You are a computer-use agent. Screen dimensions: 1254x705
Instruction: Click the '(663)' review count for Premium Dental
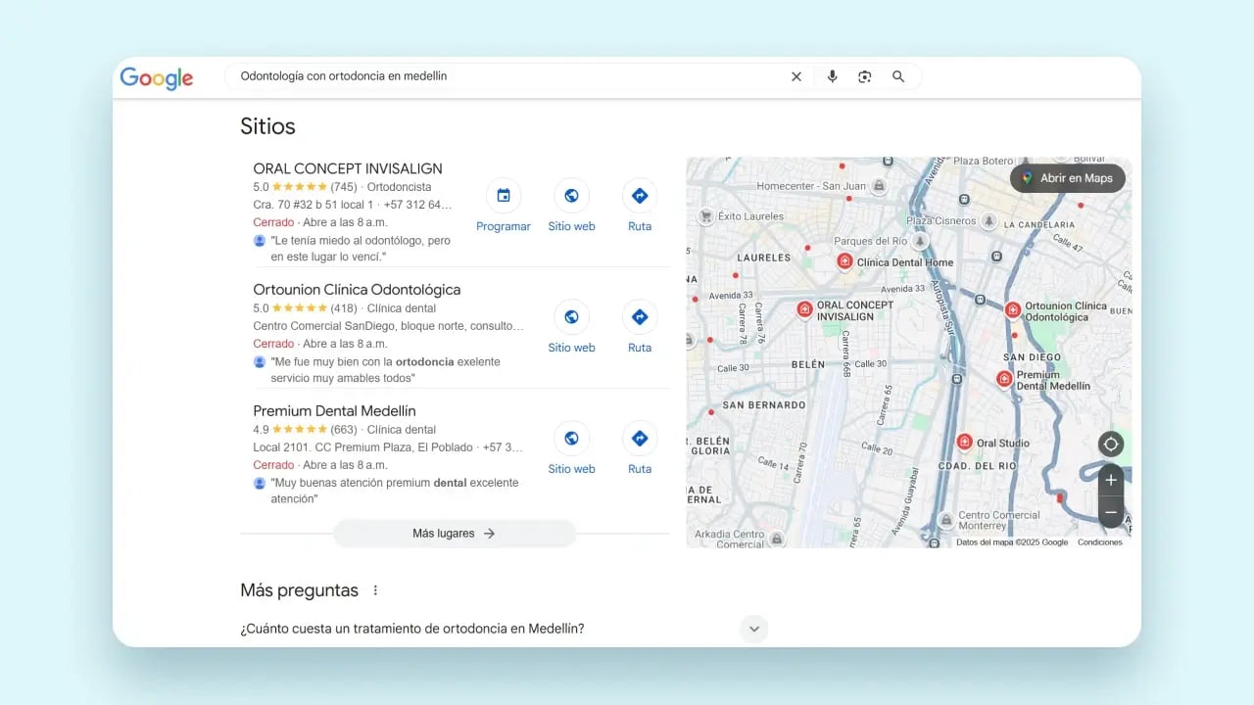click(344, 430)
